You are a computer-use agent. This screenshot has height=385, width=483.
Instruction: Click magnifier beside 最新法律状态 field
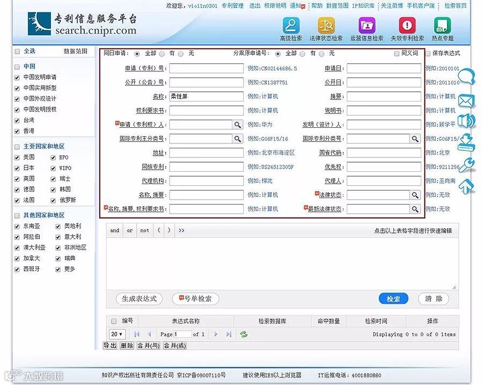coord(415,209)
